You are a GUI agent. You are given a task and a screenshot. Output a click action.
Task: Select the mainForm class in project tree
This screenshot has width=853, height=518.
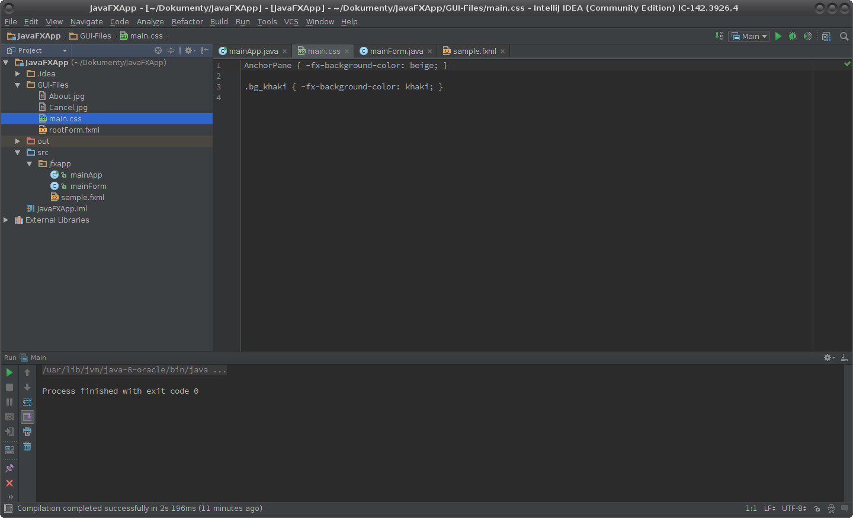coord(88,186)
